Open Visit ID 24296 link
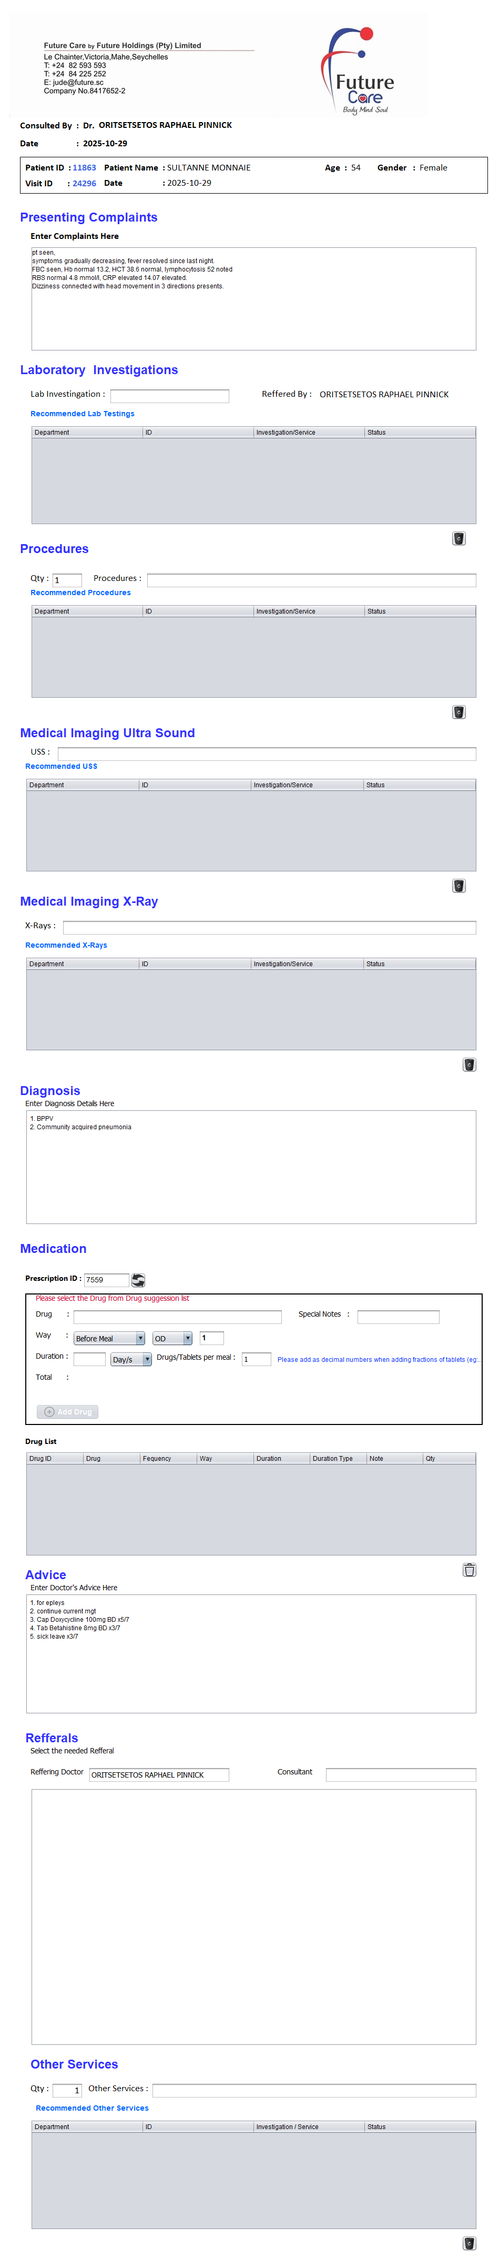This screenshot has height=2268, width=489. tap(85, 184)
